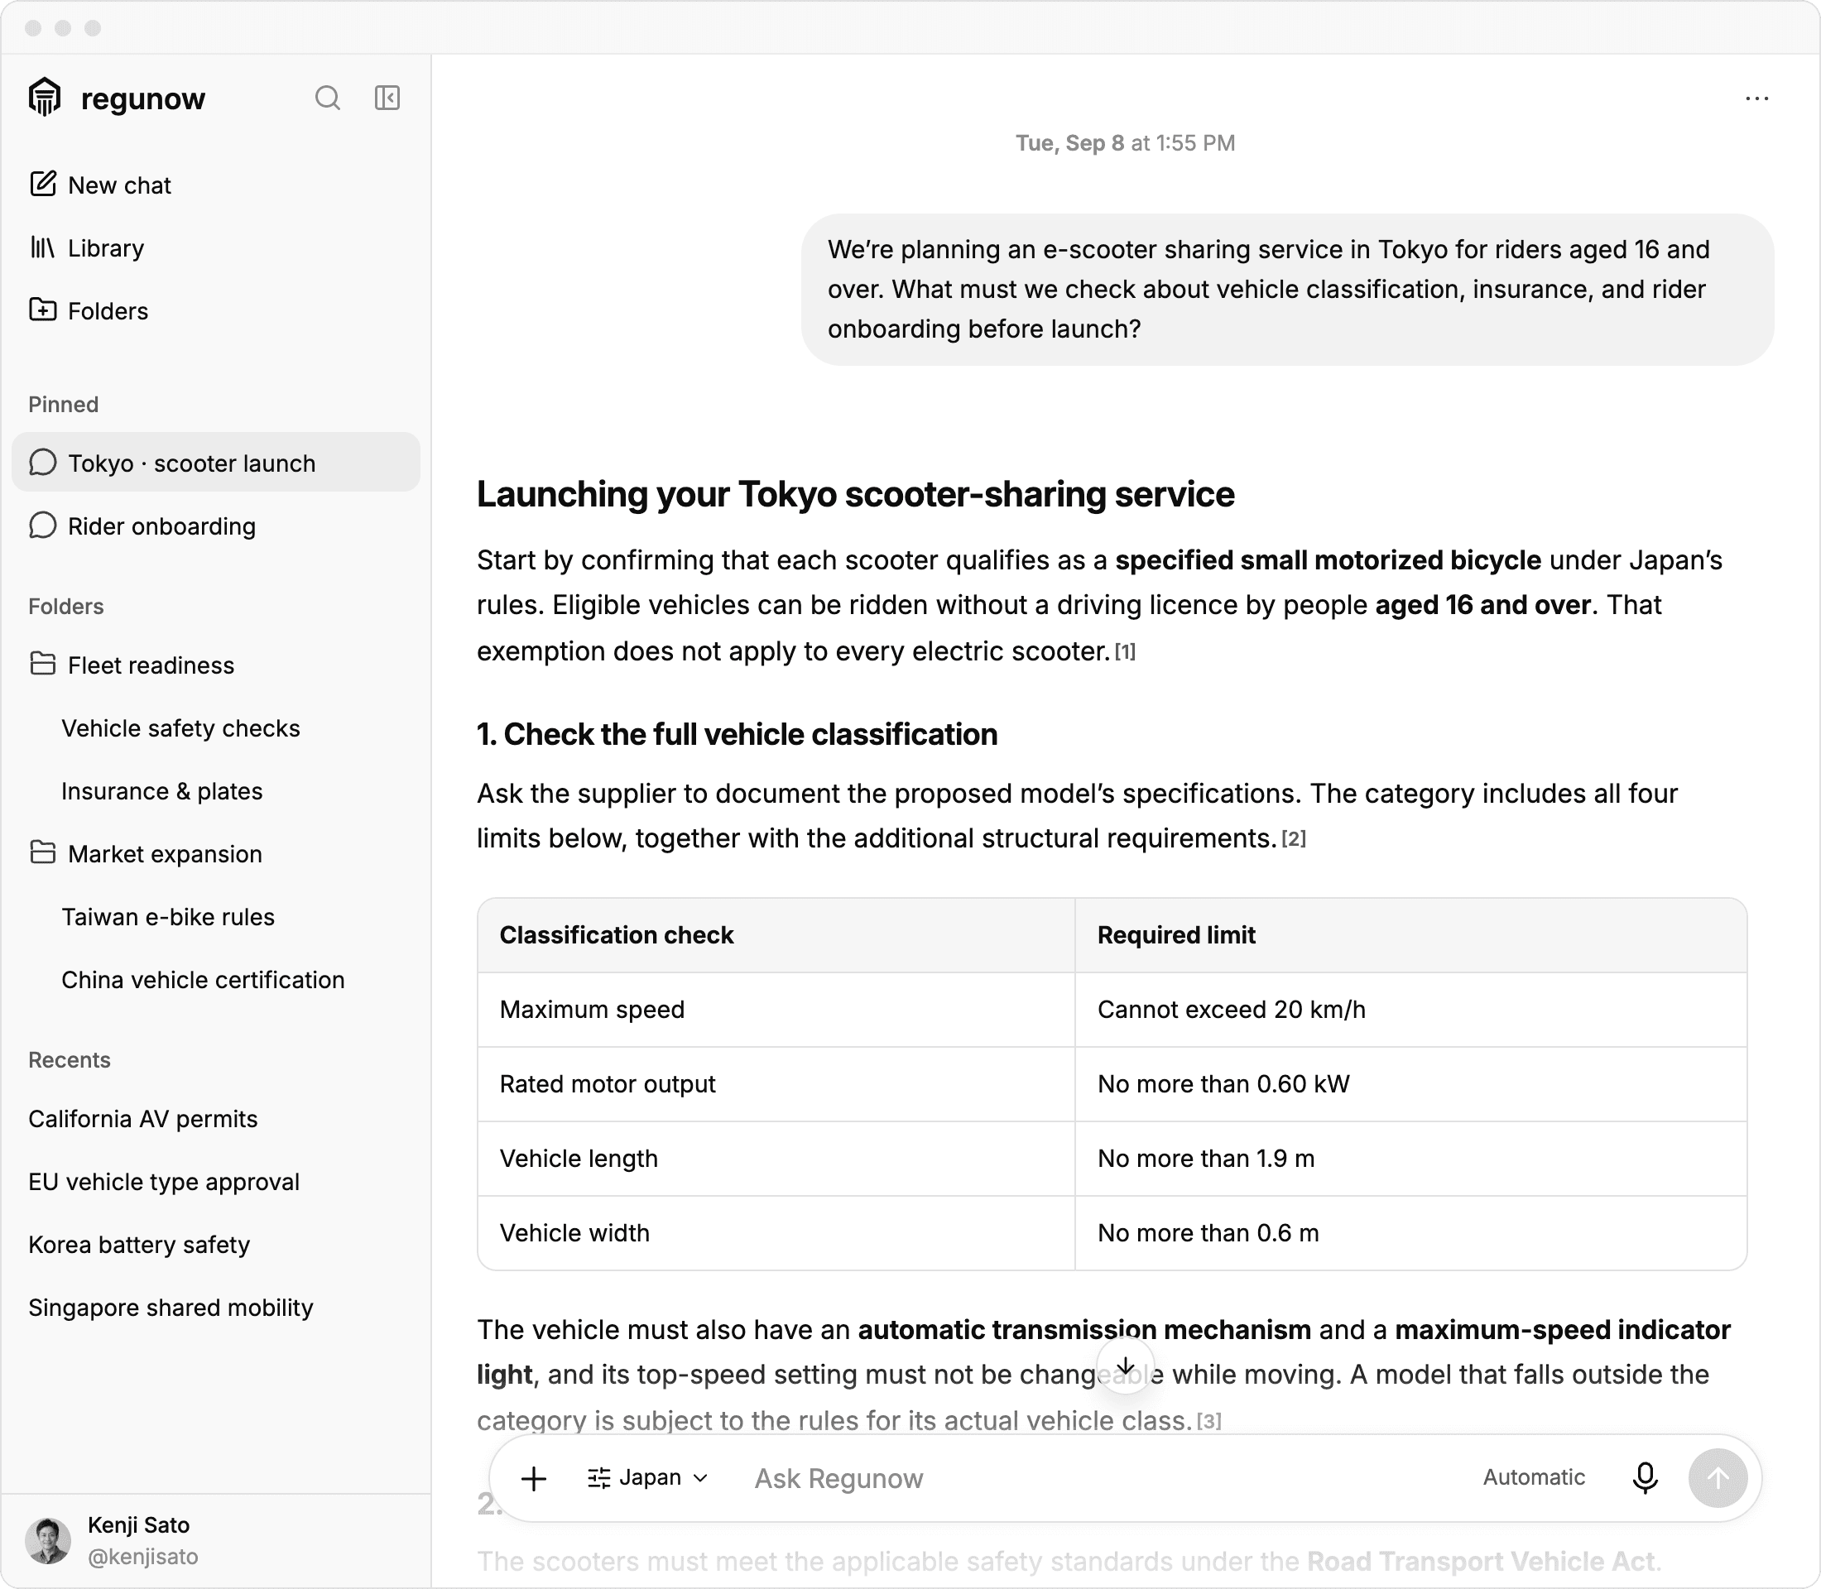Open the search icon in sidebar
This screenshot has height=1589, width=1821.
[327, 98]
